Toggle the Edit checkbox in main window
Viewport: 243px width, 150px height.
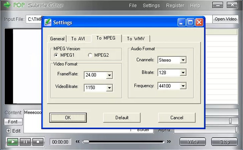pyautogui.click(x=9, y=131)
